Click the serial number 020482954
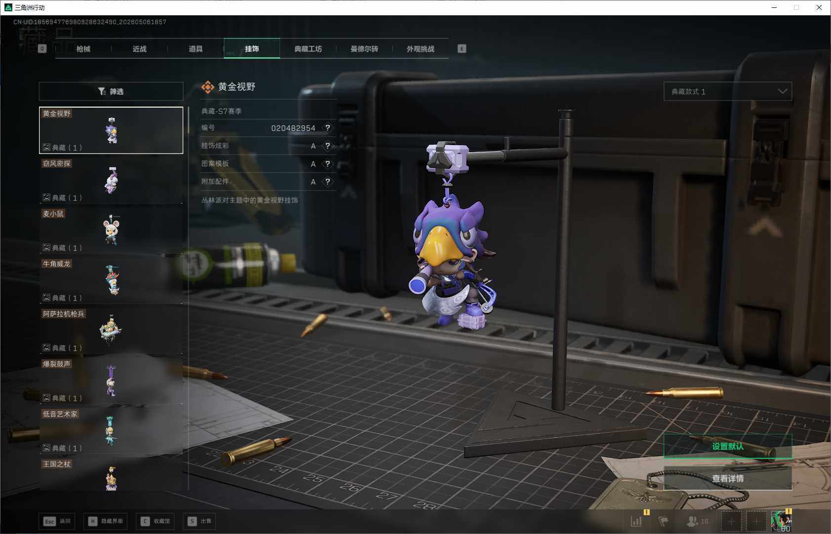Screen dimensions: 831x534 pos(293,128)
